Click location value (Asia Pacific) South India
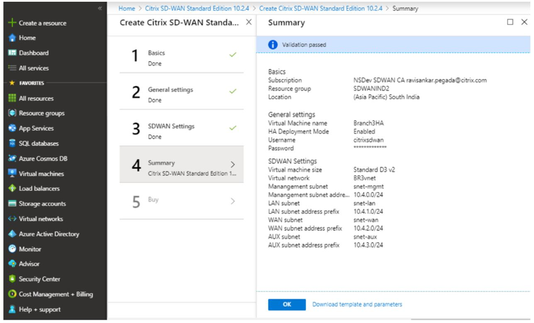Image resolution: width=534 pixels, height=323 pixels. coord(387,97)
